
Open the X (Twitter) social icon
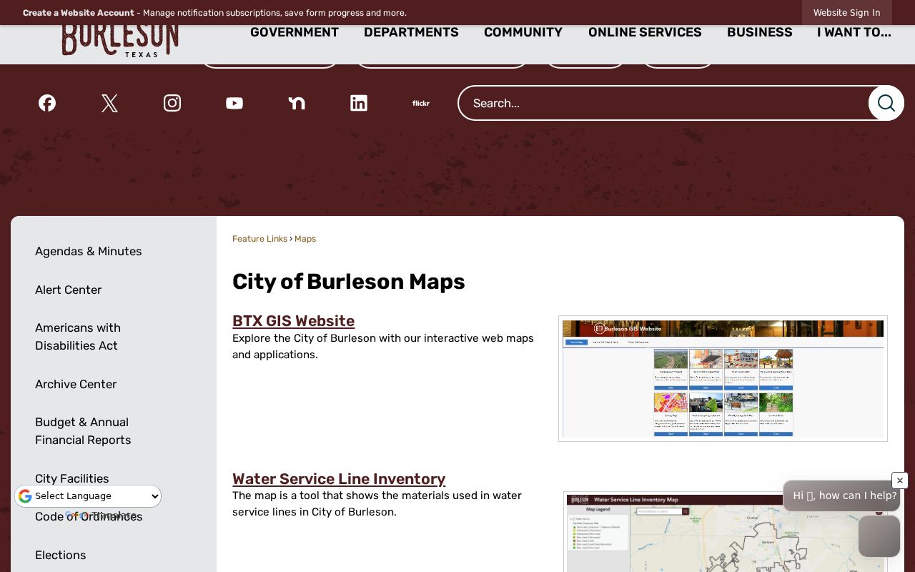coord(109,103)
